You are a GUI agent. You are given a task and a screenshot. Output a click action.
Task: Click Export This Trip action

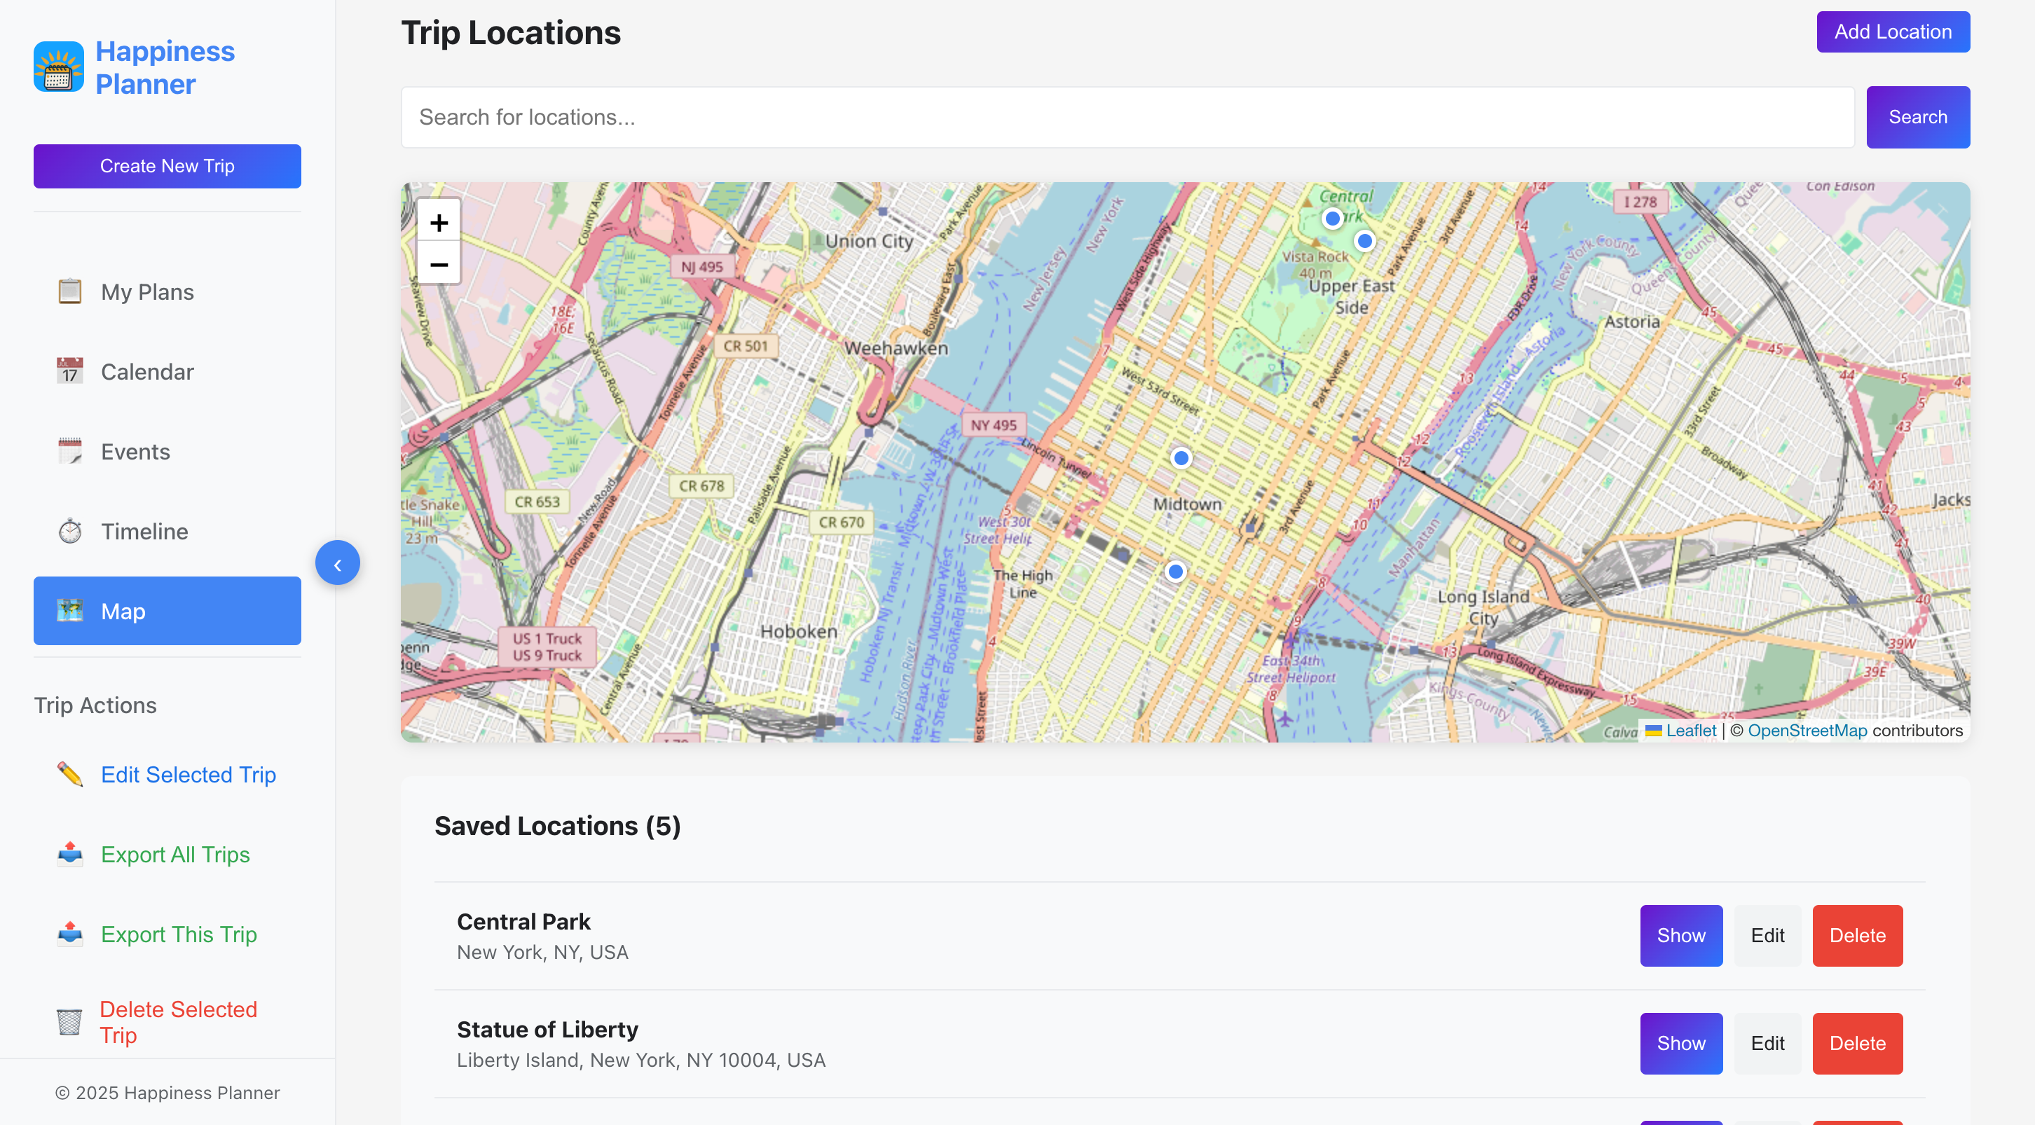179,934
